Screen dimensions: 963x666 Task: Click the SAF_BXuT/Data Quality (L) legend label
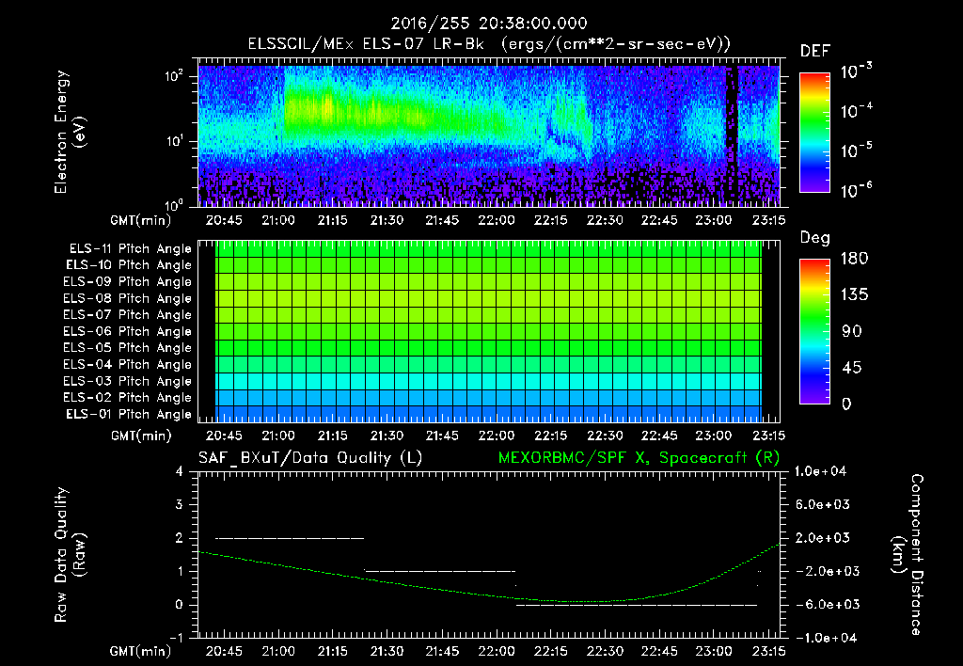(x=310, y=458)
